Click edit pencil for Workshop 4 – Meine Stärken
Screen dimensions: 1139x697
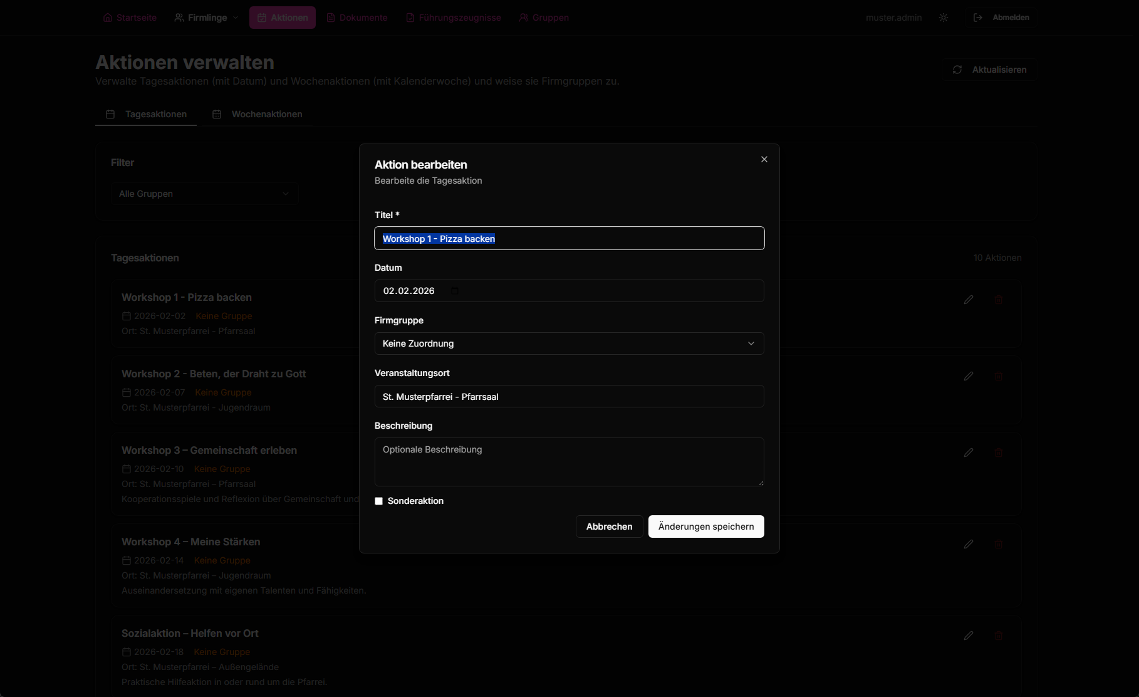click(x=968, y=545)
